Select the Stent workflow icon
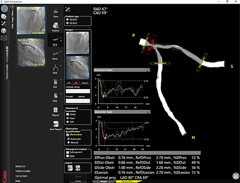Viewport: 240px width, 183px height. 55,56
